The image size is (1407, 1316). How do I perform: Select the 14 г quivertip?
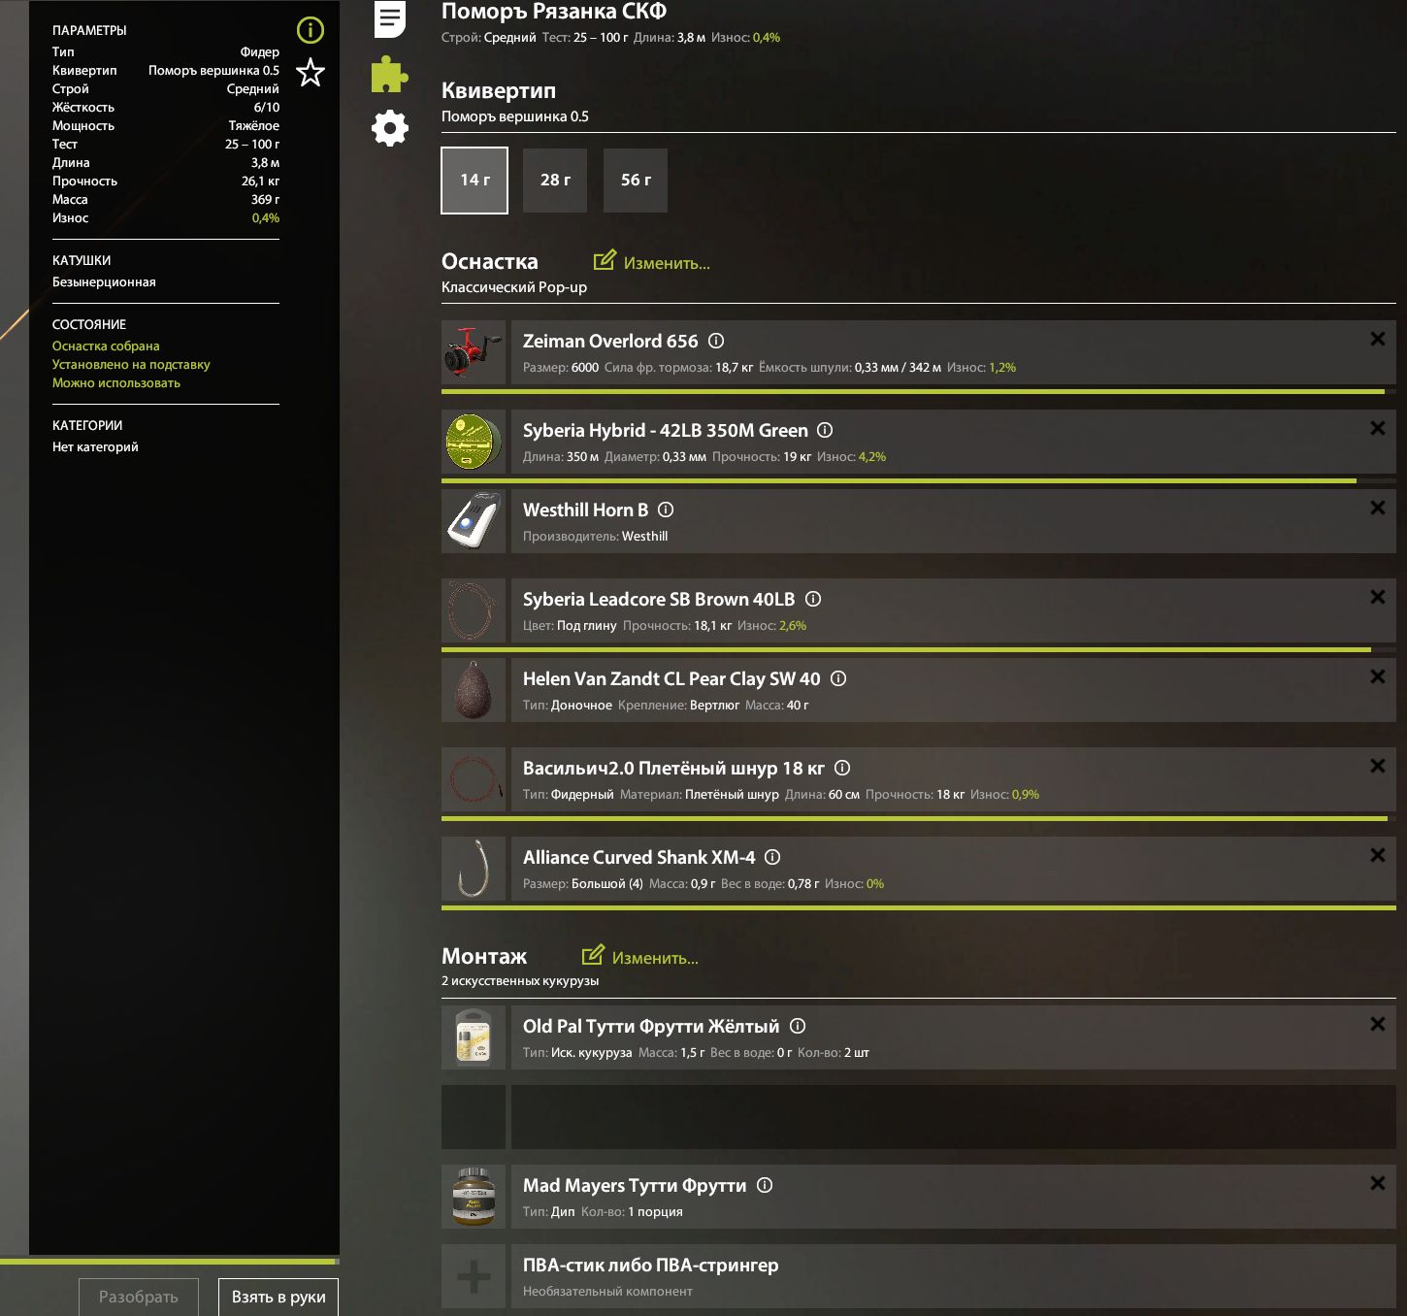click(474, 180)
